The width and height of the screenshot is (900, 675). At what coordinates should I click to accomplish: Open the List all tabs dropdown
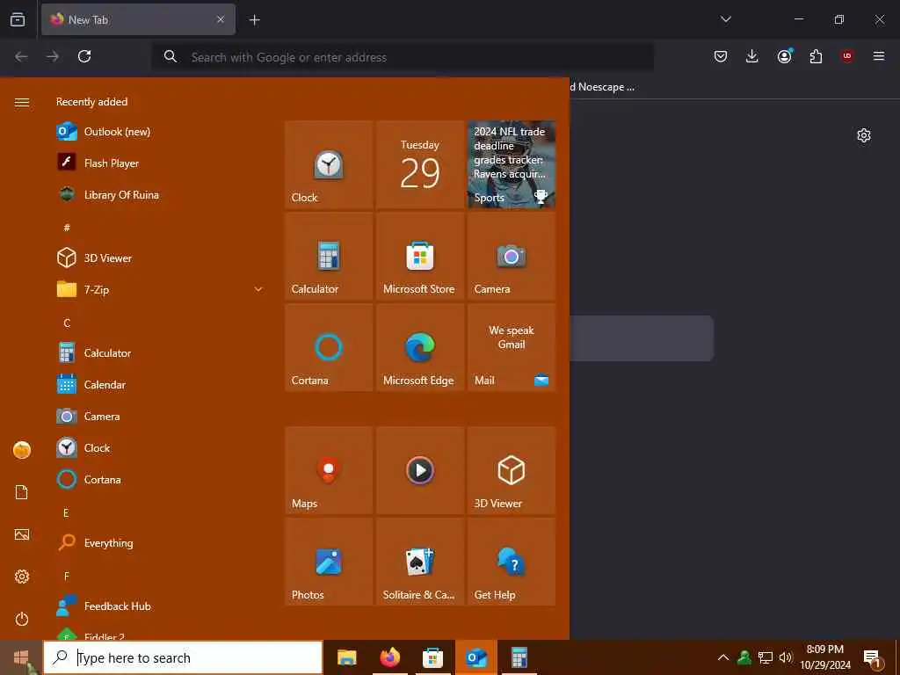[x=725, y=19]
